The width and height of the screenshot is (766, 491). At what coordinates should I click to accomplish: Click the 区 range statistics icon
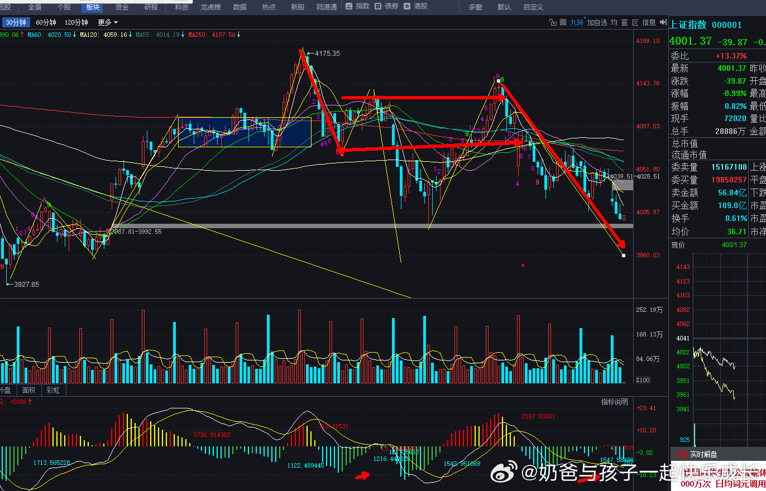point(635,22)
